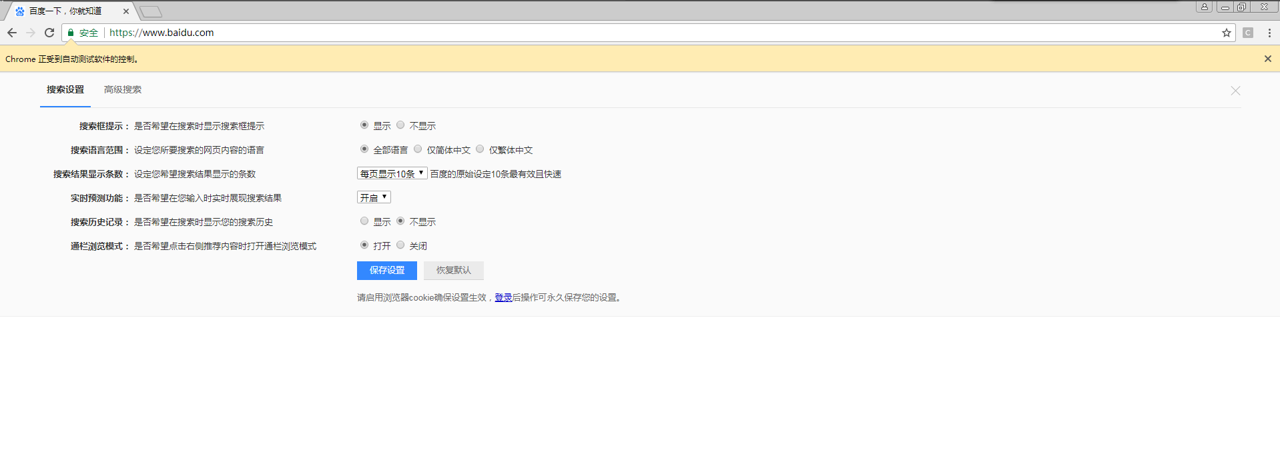Switch to the 高级搜索 tab
Viewport: 1280px width, 454px height.
123,89
